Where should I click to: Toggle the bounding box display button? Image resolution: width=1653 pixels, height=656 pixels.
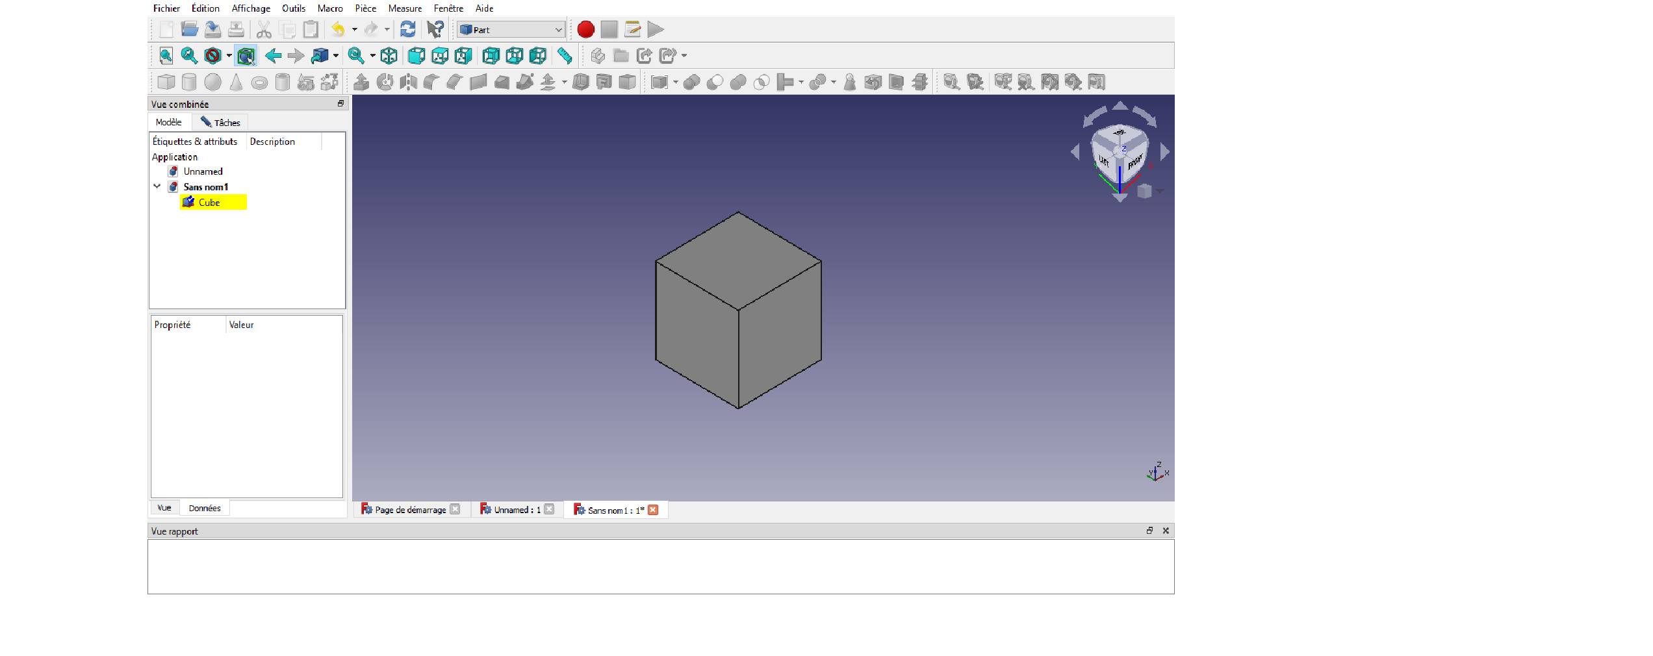(246, 56)
